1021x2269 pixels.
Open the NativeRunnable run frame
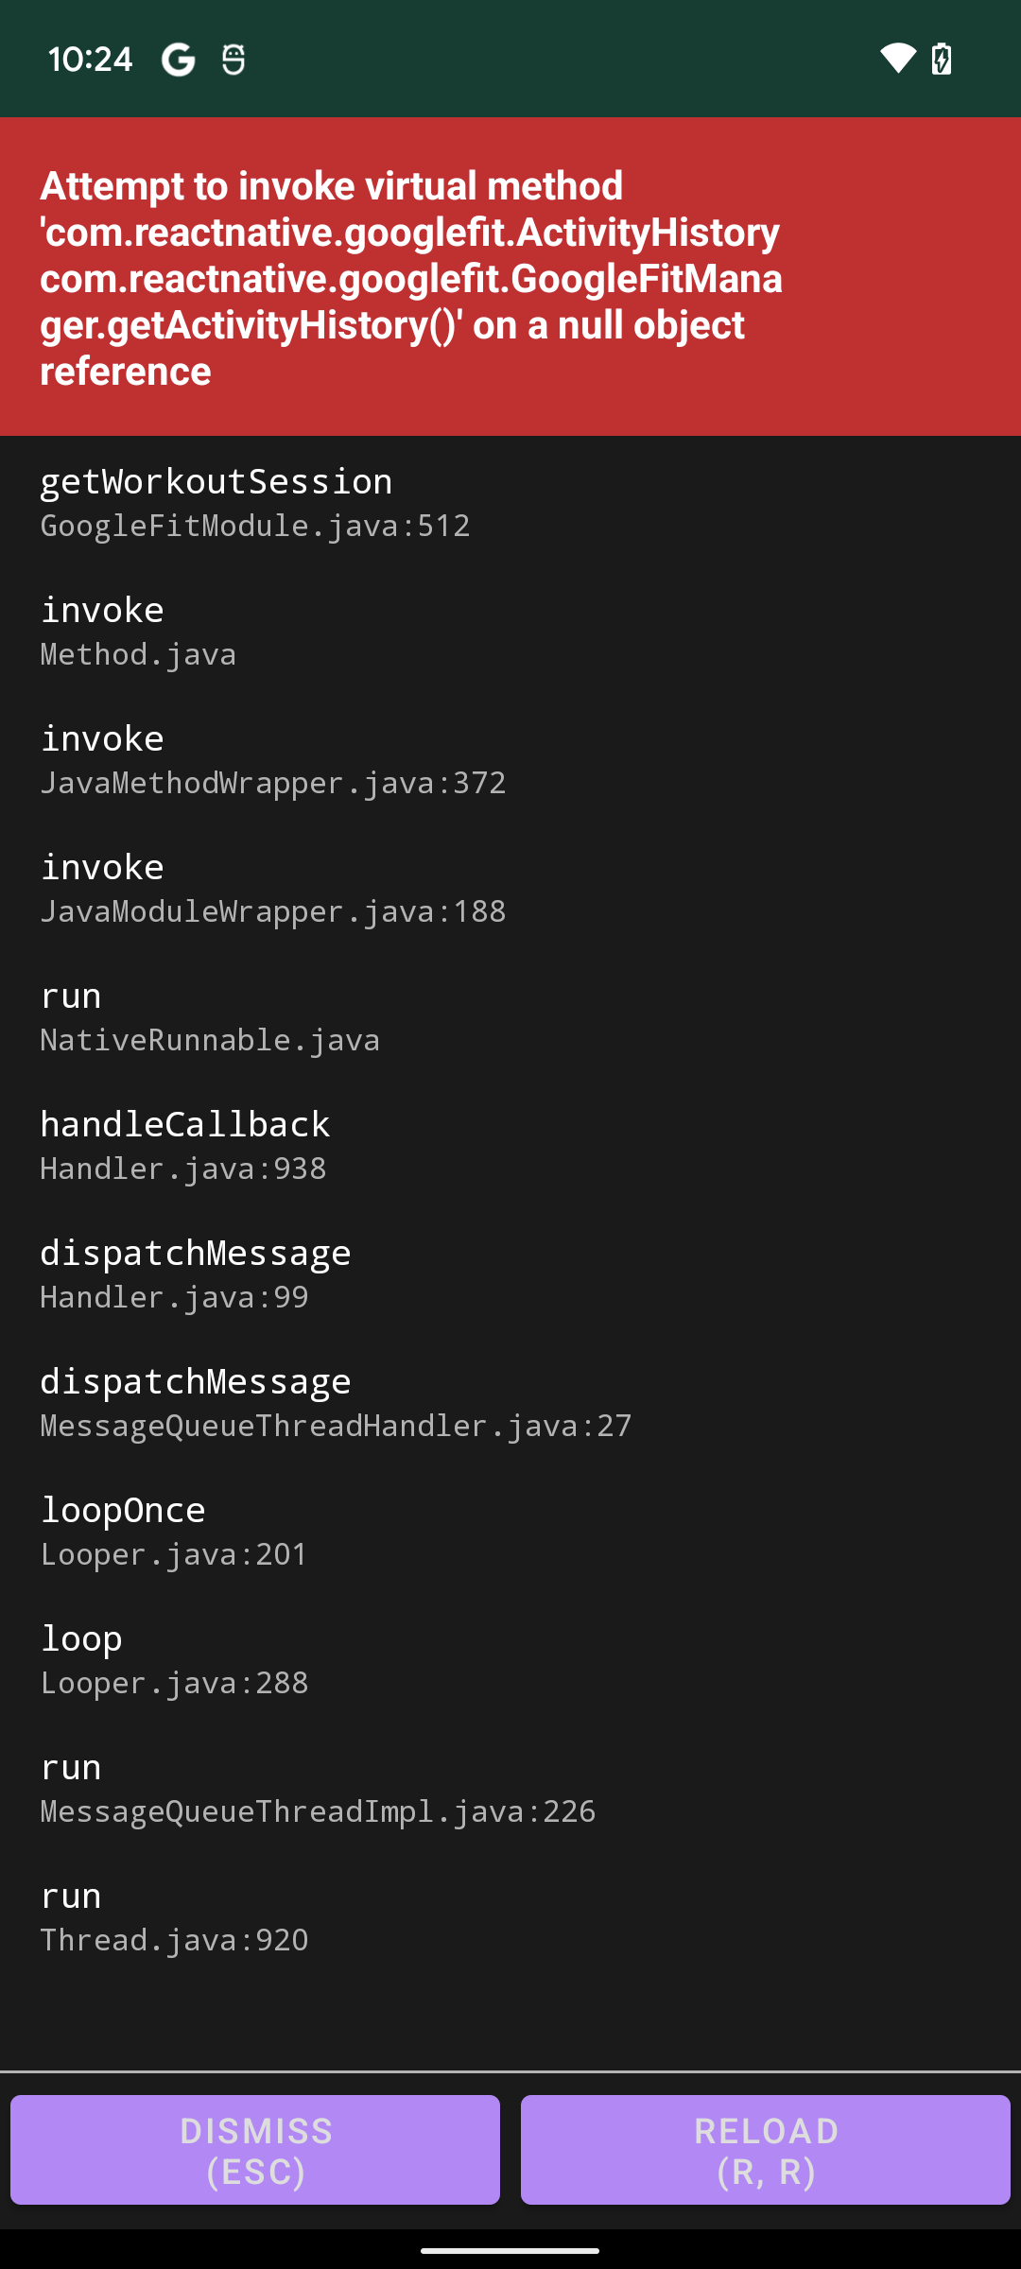[210, 1016]
